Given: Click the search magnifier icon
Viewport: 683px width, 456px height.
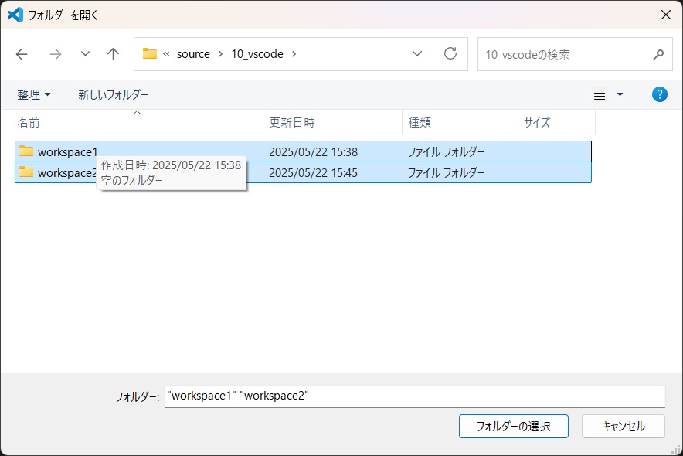Looking at the screenshot, I should tap(658, 55).
